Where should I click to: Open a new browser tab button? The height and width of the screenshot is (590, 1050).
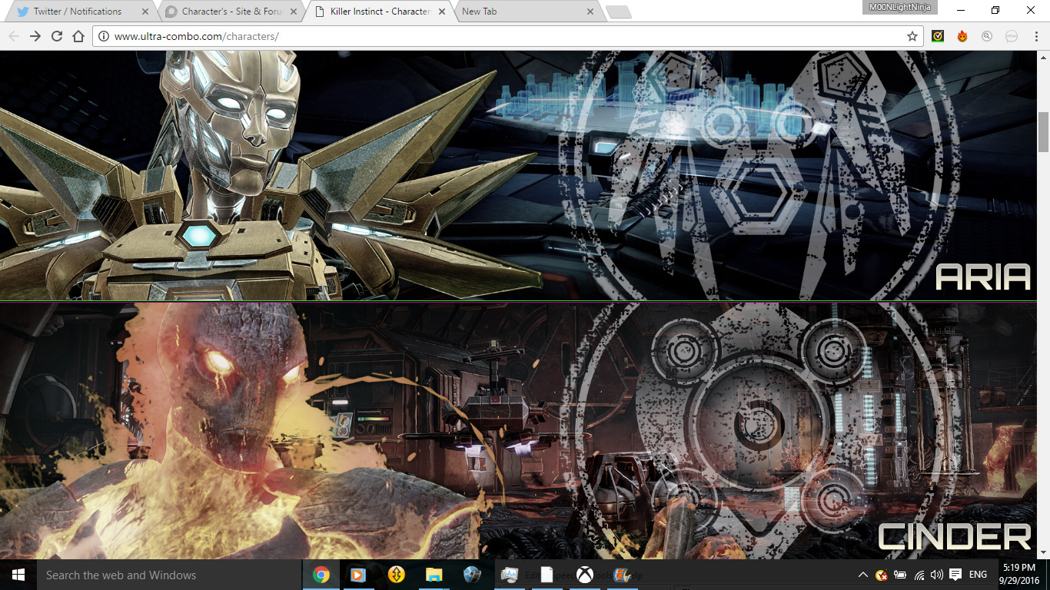coord(618,12)
